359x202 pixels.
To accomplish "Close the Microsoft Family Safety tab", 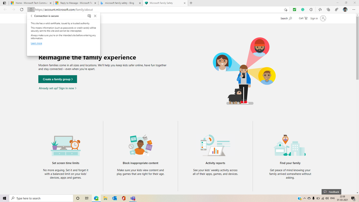I will [185, 3].
